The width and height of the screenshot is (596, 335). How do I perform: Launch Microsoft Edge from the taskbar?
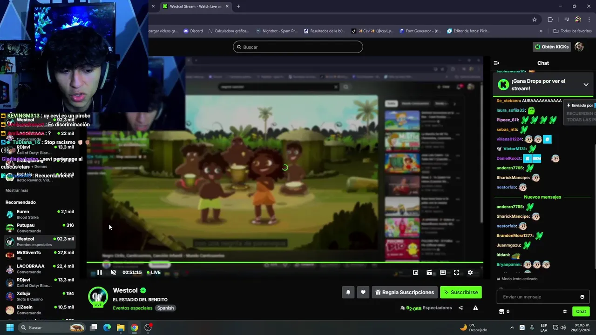click(x=107, y=328)
